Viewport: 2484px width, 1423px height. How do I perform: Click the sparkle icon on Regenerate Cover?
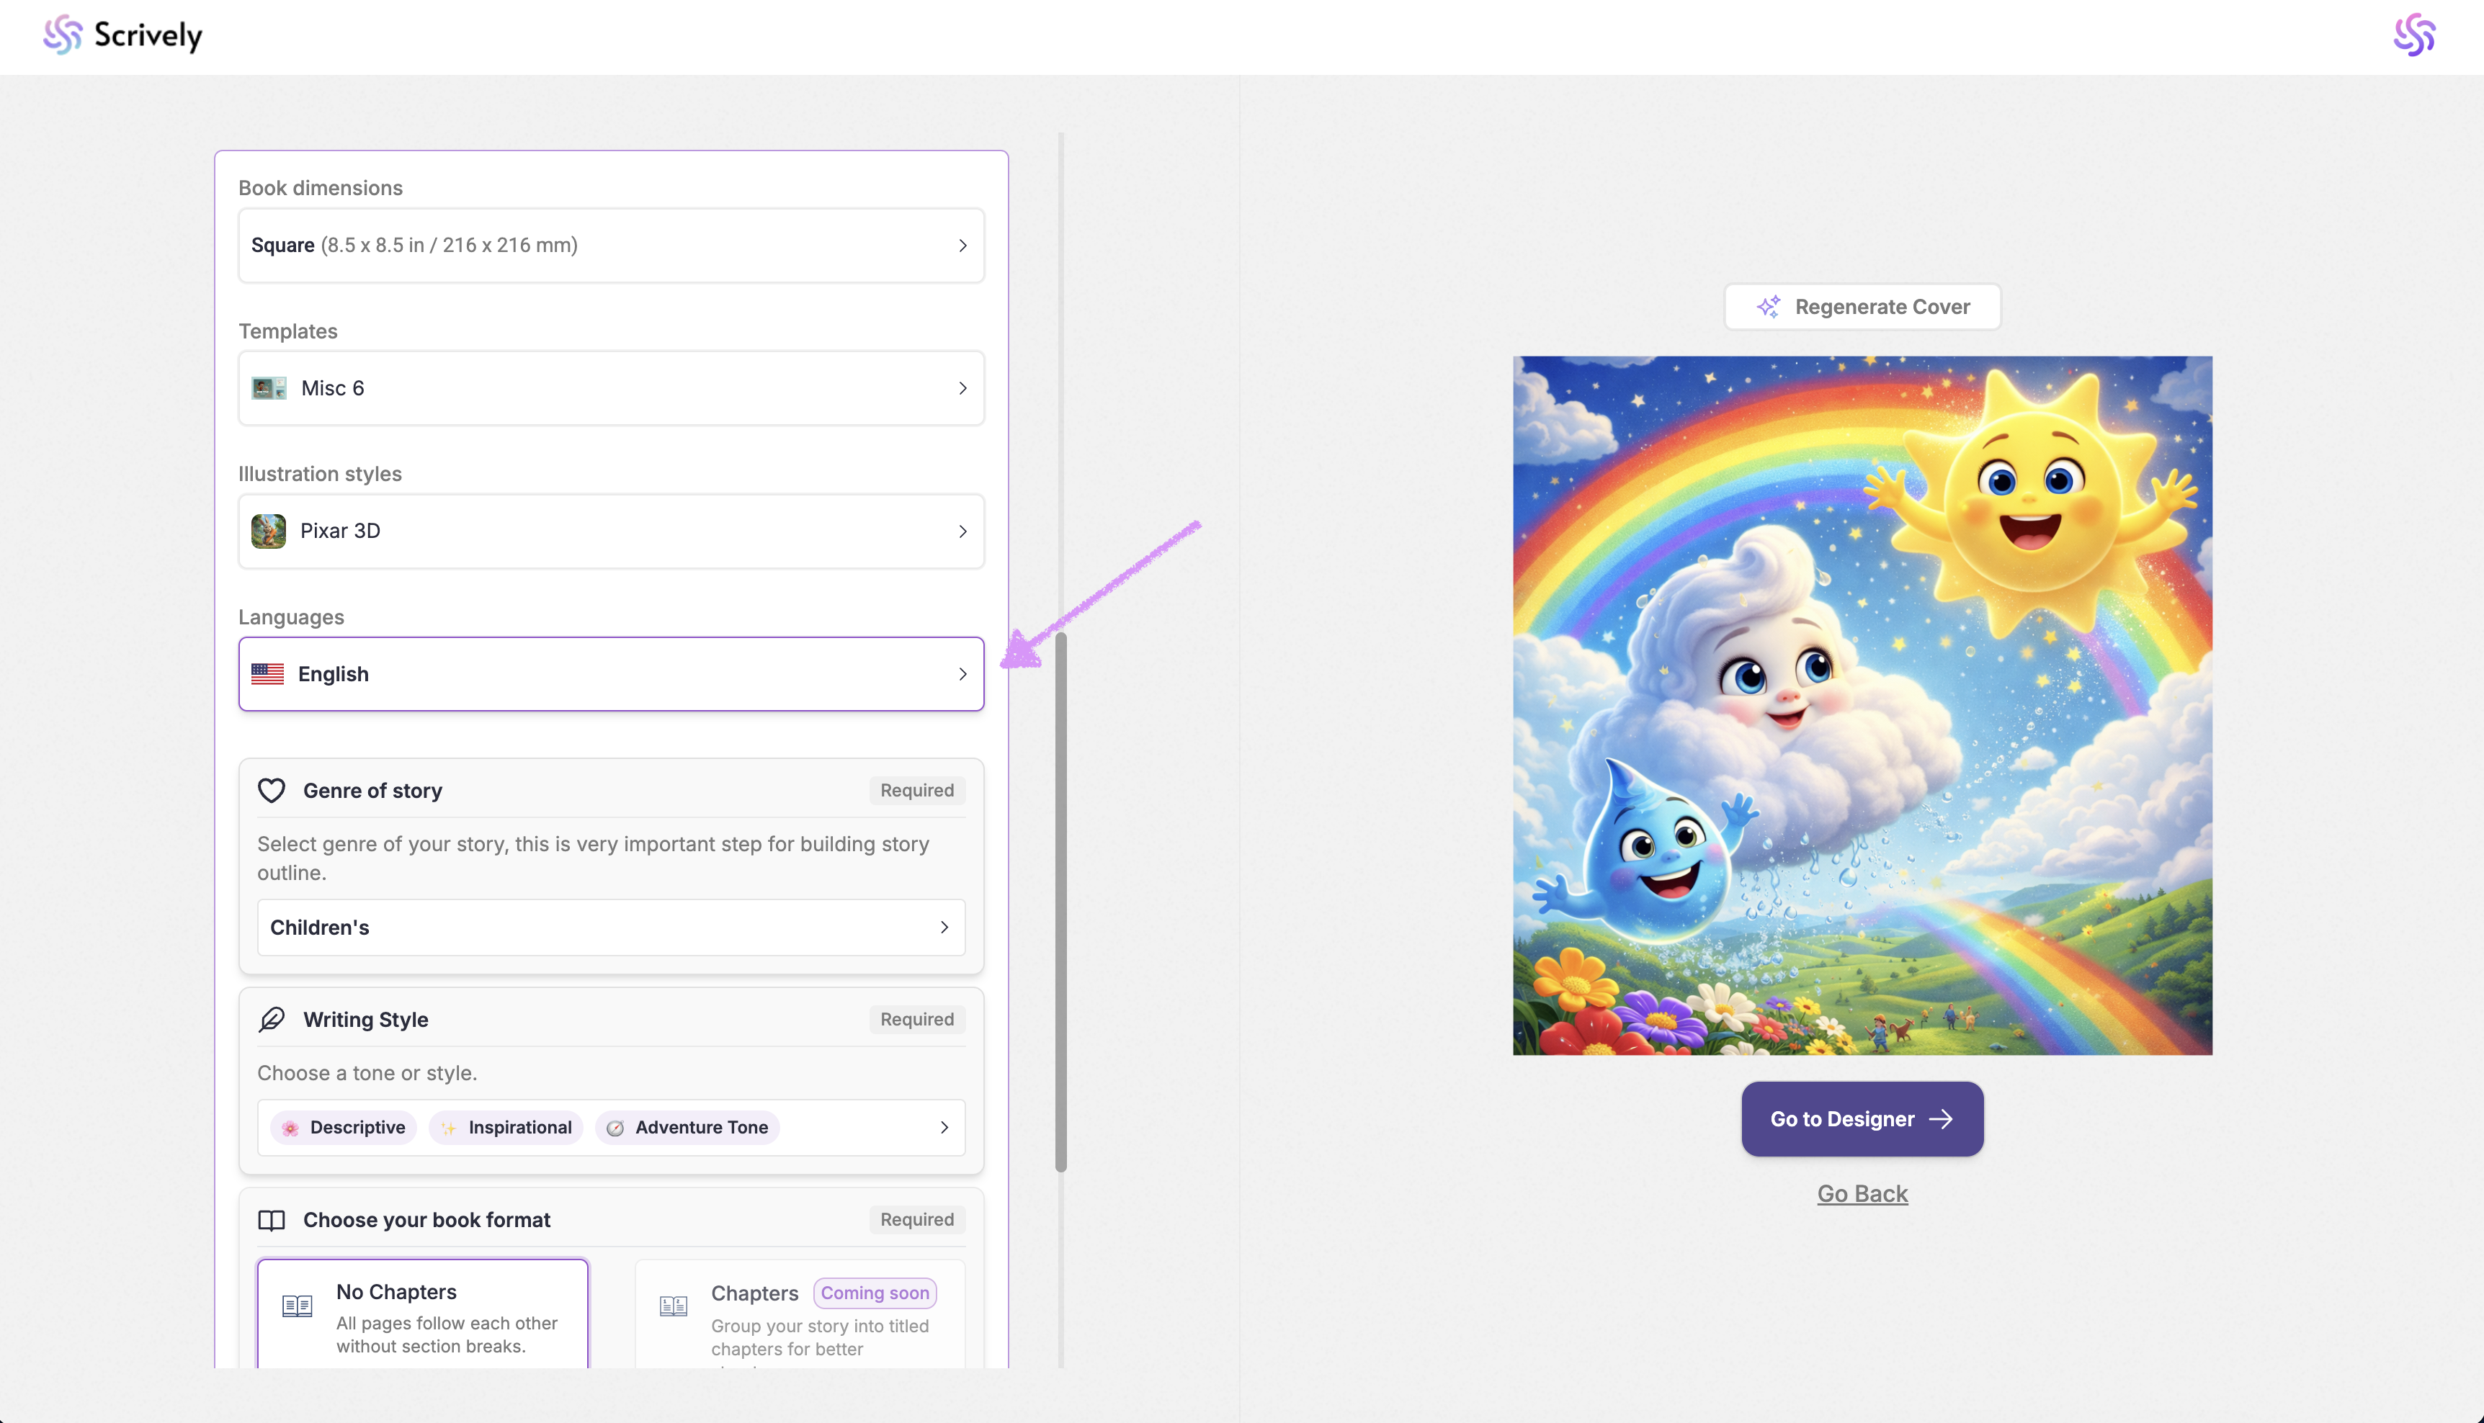pyautogui.click(x=1767, y=307)
